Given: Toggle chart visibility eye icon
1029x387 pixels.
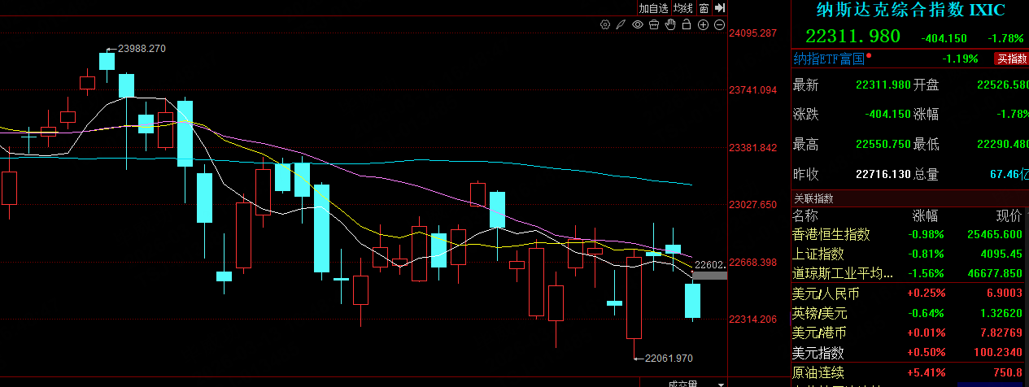Looking at the screenshot, I should point(638,24).
